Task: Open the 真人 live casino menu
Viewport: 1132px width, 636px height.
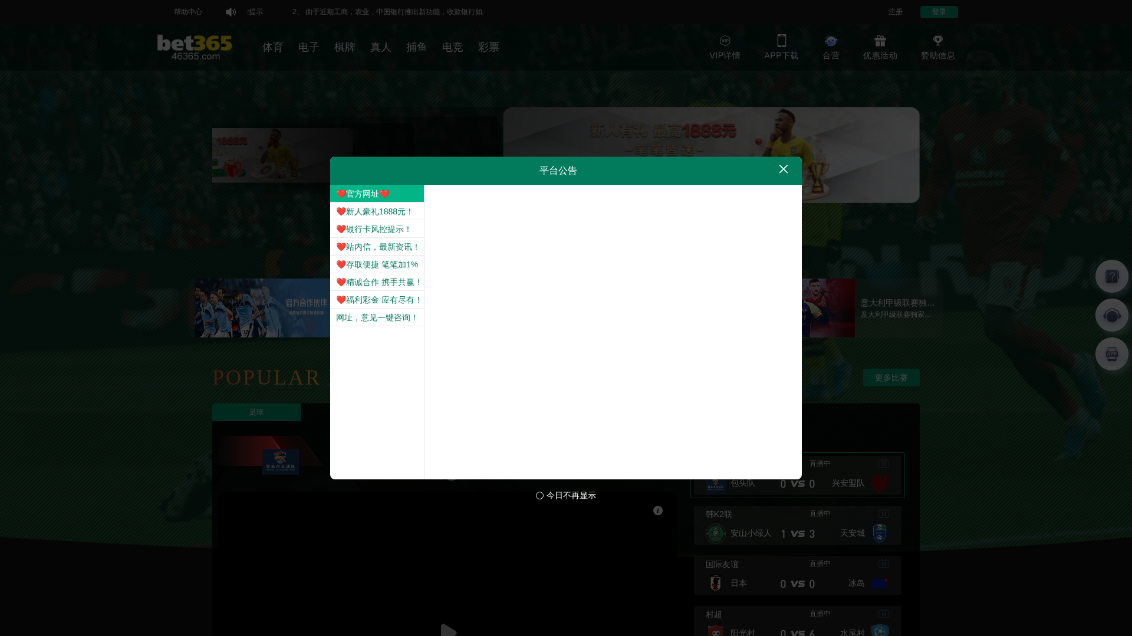Action: (x=380, y=47)
